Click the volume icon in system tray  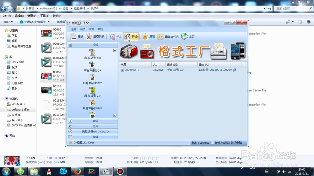[284, 172]
